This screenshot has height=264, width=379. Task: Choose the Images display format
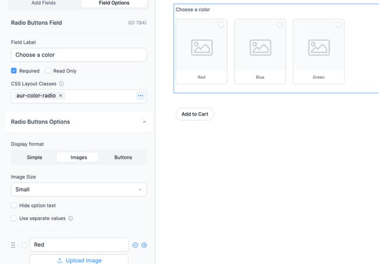coord(79,158)
